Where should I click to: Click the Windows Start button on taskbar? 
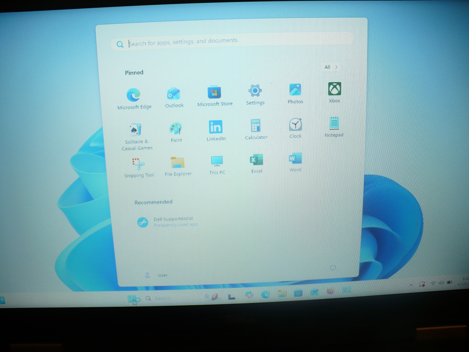coord(132,299)
